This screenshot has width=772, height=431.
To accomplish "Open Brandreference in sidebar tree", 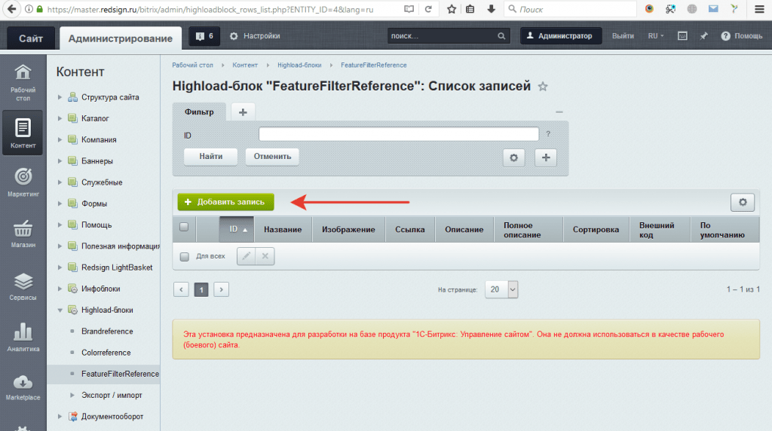I will (107, 331).
